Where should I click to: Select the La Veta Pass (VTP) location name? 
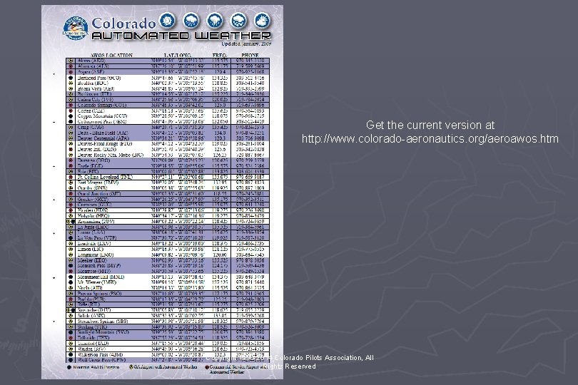click(x=97, y=238)
